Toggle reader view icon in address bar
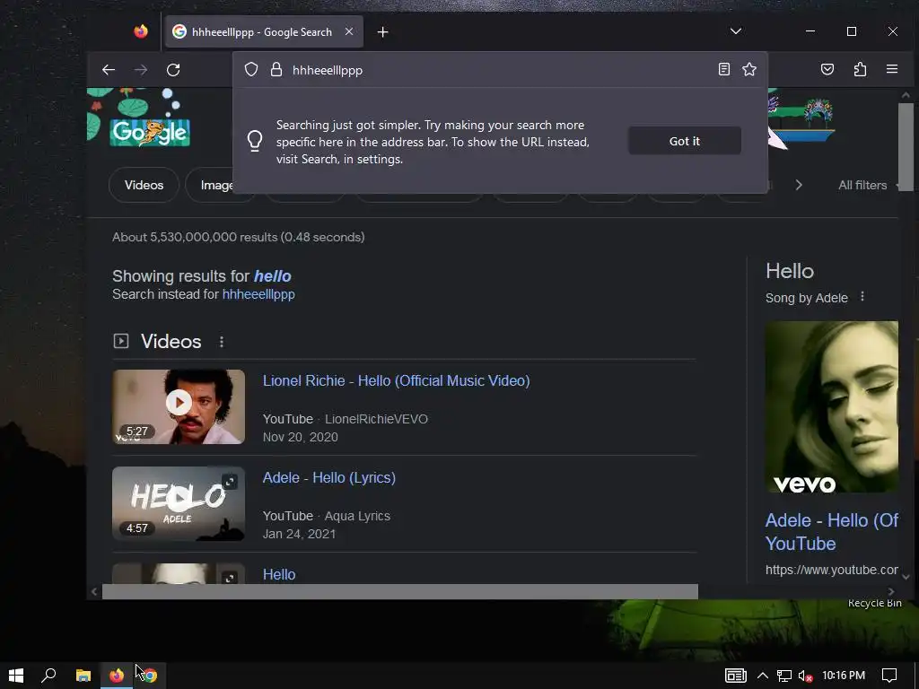Image resolution: width=919 pixels, height=689 pixels. pyautogui.click(x=724, y=69)
